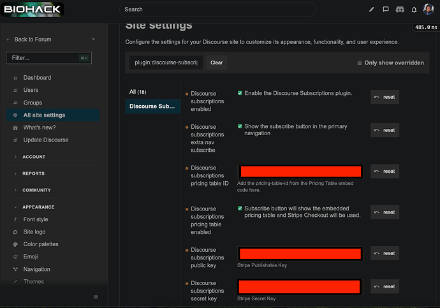Click the Stripe Publishable Key input field
Image resolution: width=440 pixels, height=308 pixels.
point(300,254)
